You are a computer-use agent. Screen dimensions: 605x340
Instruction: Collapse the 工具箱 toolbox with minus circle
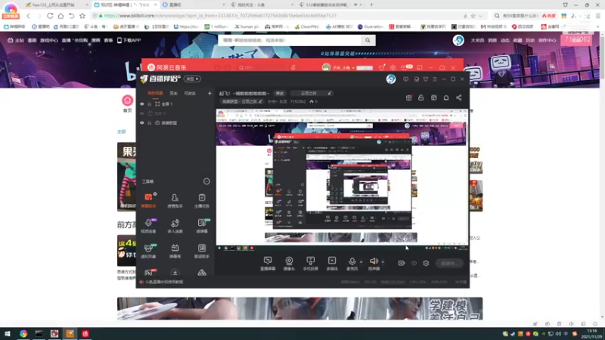[x=206, y=181]
